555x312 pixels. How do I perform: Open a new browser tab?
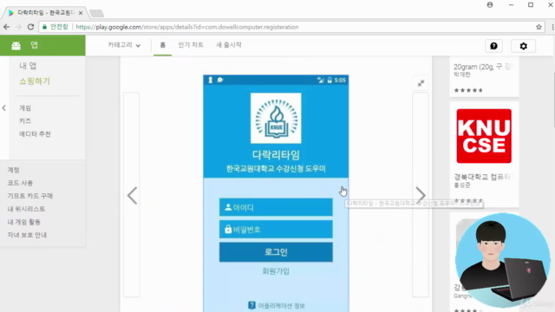[x=96, y=13]
